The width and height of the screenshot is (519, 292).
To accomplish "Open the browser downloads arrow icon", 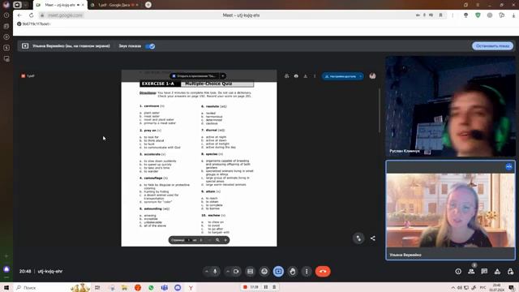I will (513, 15).
